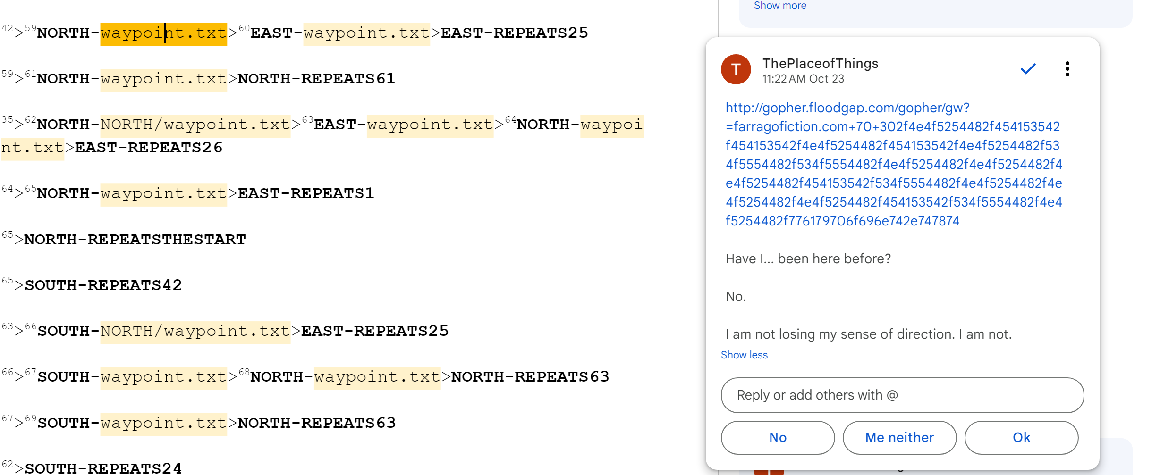
Task: Click highlighted waypoint.txt before EAST-REPEATS1
Action: click(x=163, y=193)
